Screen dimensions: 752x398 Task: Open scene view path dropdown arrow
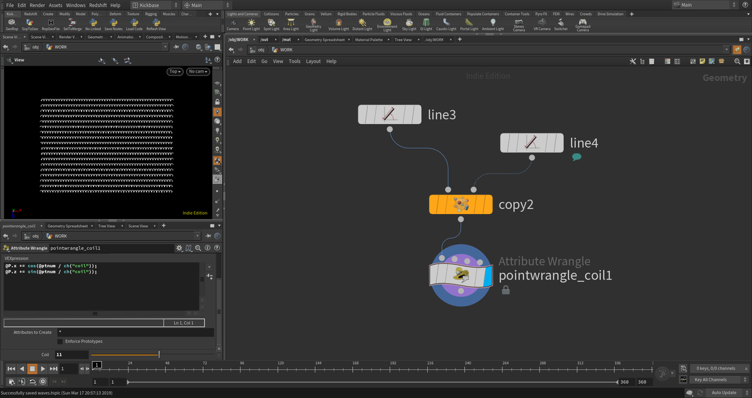point(165,47)
